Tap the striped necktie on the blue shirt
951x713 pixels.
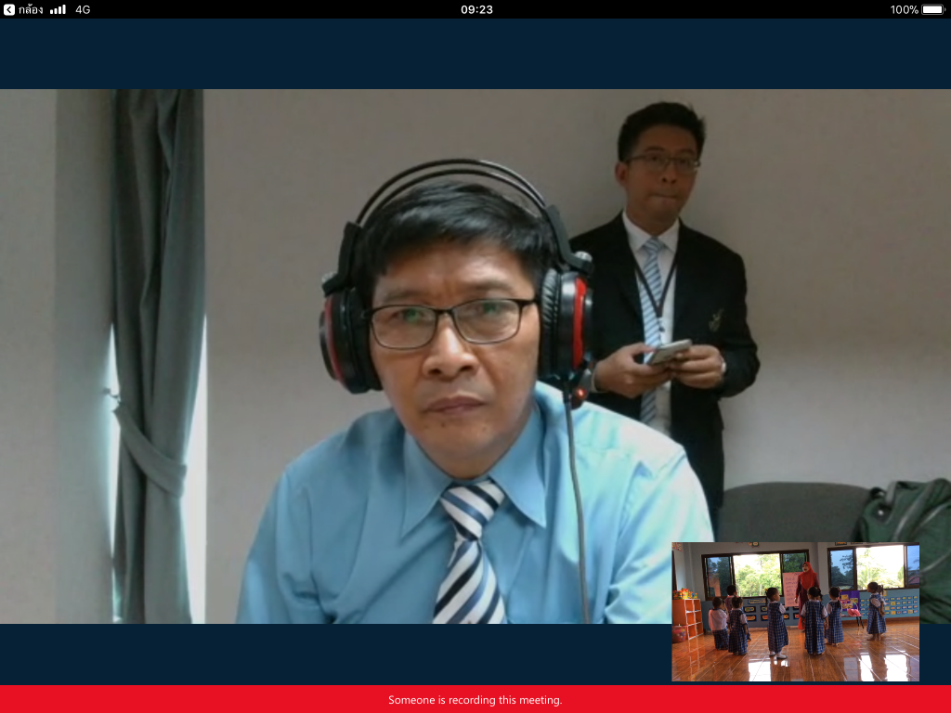pos(470,552)
